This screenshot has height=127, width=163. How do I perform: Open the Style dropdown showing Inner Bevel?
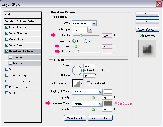point(84,23)
